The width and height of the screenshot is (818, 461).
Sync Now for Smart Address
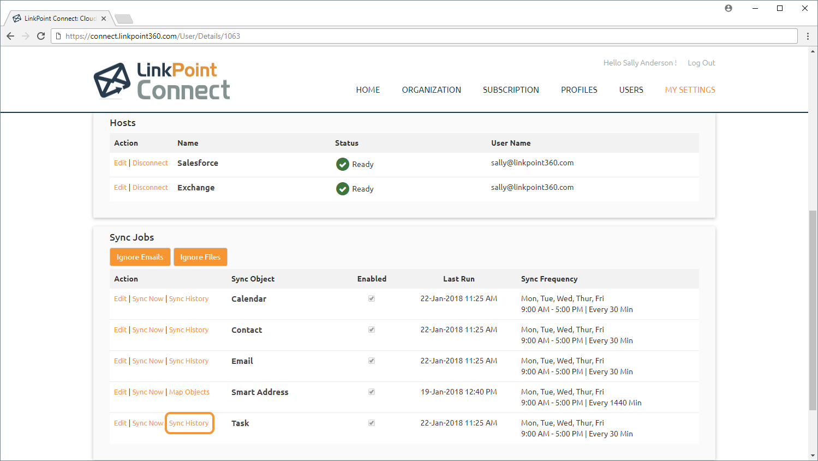(148, 392)
